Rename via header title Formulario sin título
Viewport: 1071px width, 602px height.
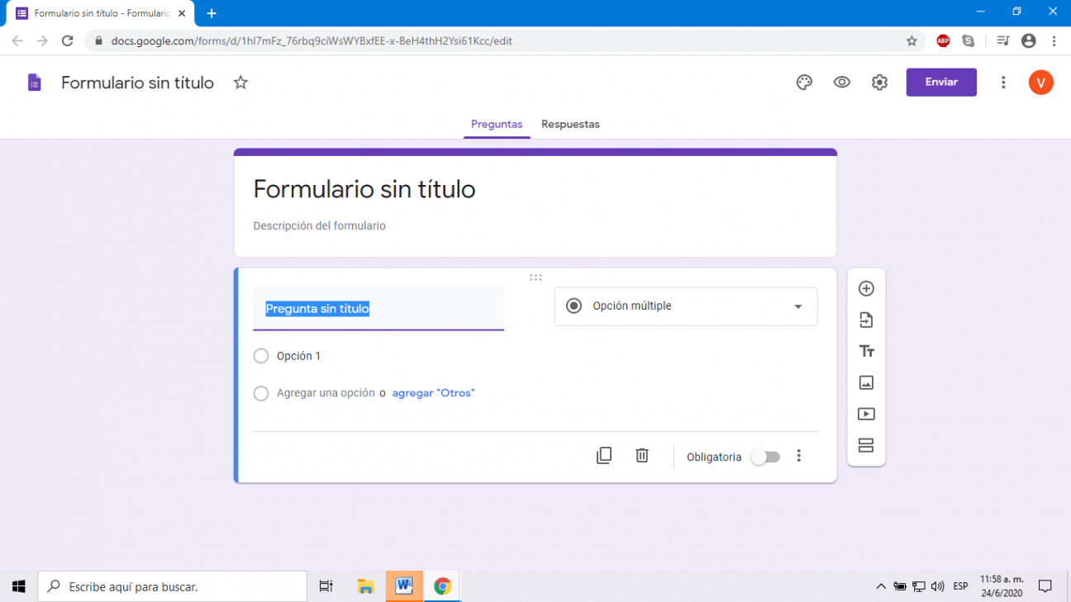(x=137, y=83)
